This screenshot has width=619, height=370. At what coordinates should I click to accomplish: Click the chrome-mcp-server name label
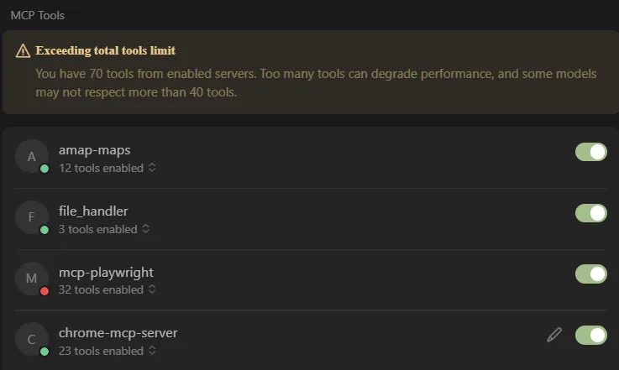(x=118, y=333)
